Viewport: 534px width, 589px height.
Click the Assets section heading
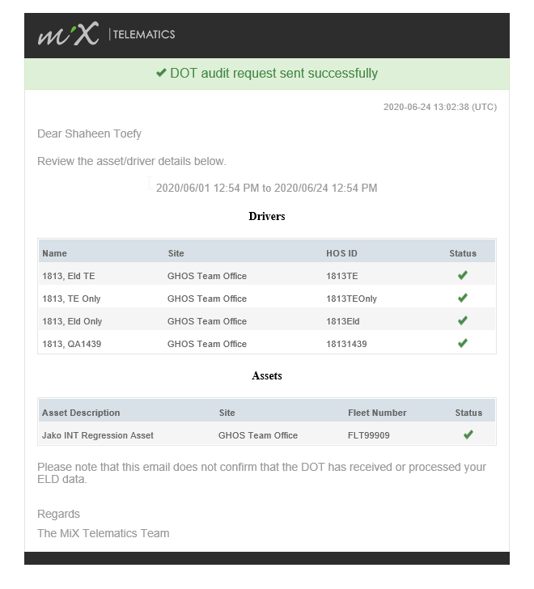click(x=267, y=375)
